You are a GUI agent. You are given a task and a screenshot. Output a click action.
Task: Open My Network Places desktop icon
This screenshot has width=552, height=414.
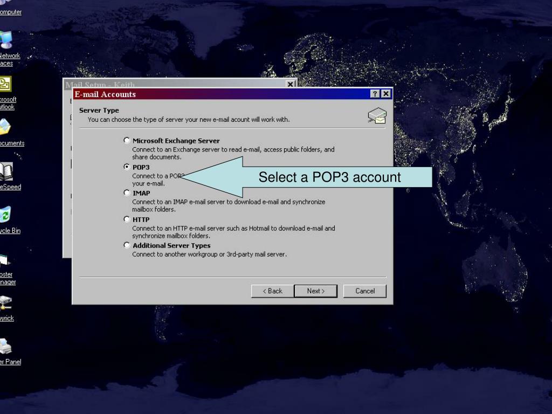pos(9,48)
